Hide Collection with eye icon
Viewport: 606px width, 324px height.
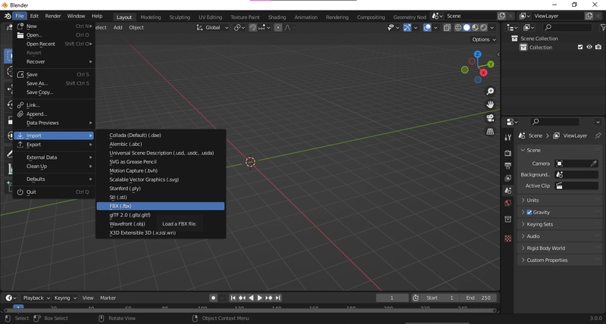point(589,47)
